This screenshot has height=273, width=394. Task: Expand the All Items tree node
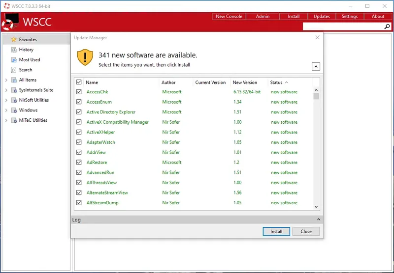6,80
